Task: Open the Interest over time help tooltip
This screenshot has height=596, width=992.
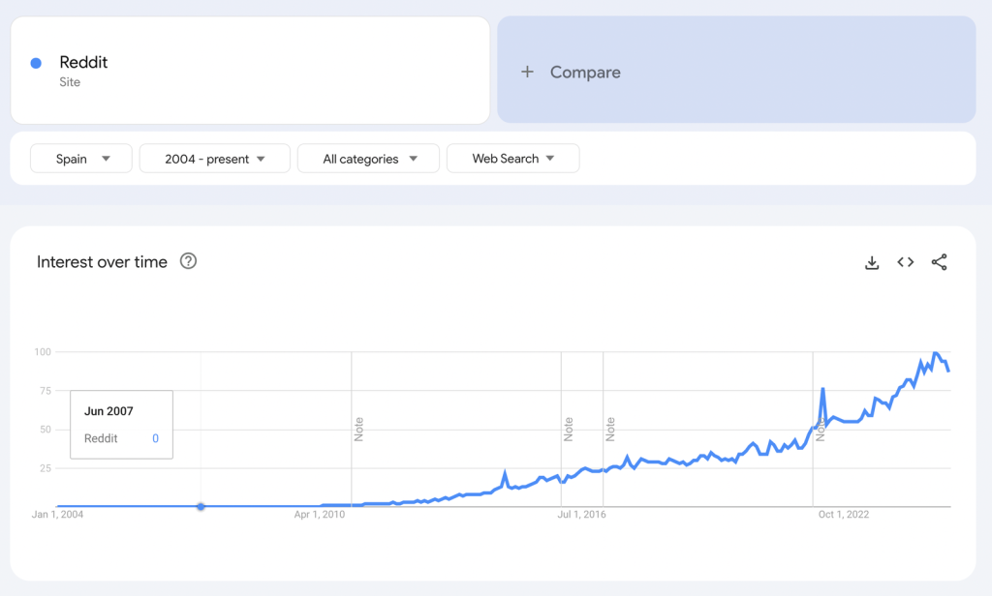Action: click(188, 261)
